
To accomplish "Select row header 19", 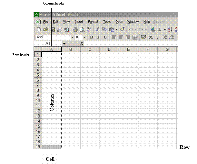I will coord(38,147).
